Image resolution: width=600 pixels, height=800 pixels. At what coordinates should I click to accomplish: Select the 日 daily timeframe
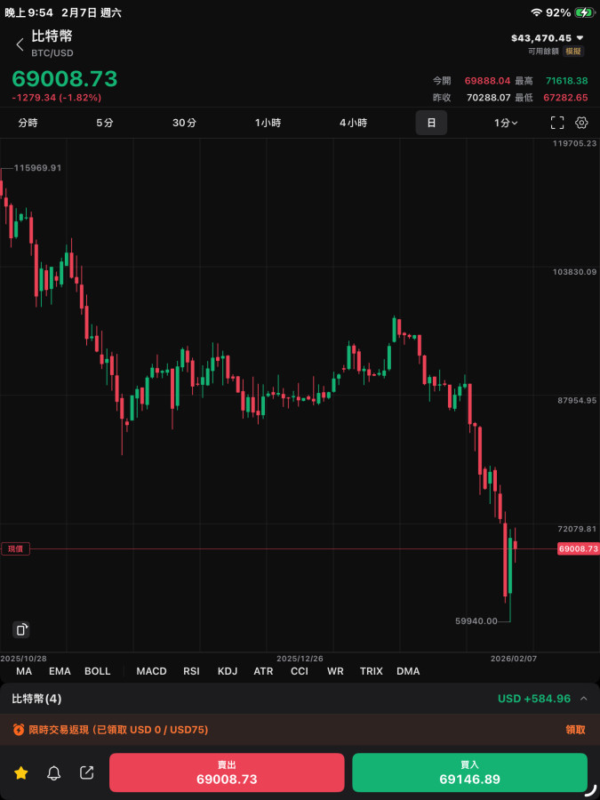coord(431,123)
